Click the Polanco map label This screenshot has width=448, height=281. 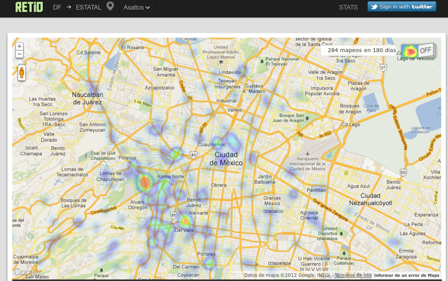127,158
